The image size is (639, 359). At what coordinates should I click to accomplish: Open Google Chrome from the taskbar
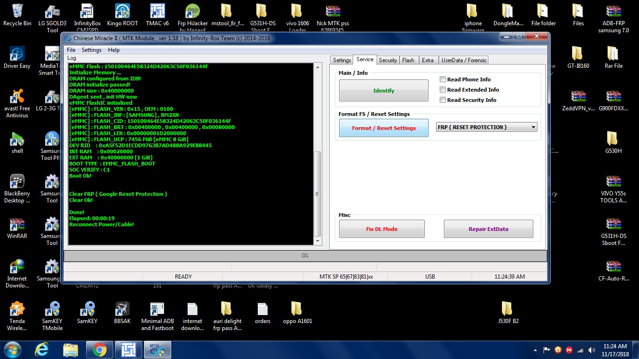point(99,350)
